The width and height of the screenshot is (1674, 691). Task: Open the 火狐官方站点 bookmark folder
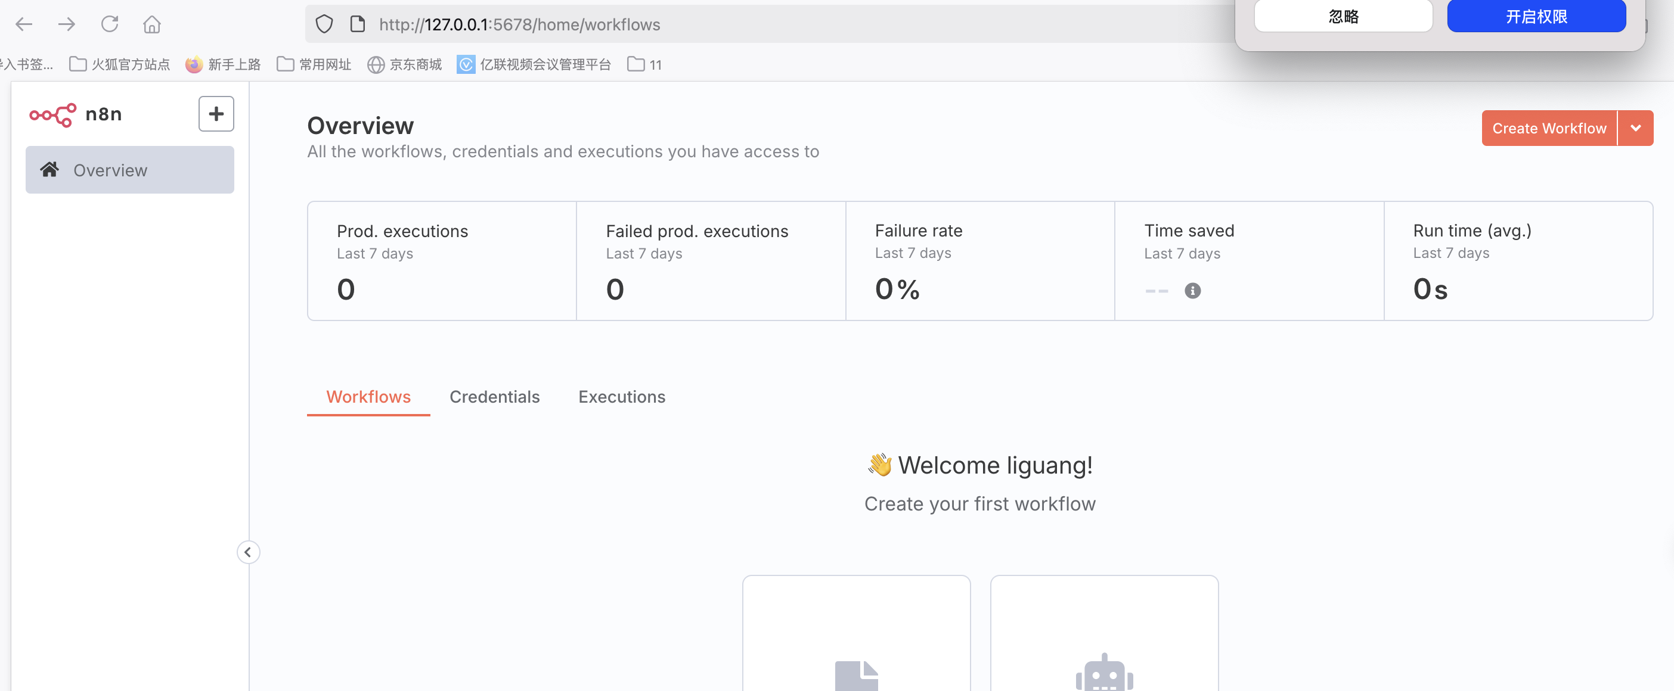coord(120,64)
